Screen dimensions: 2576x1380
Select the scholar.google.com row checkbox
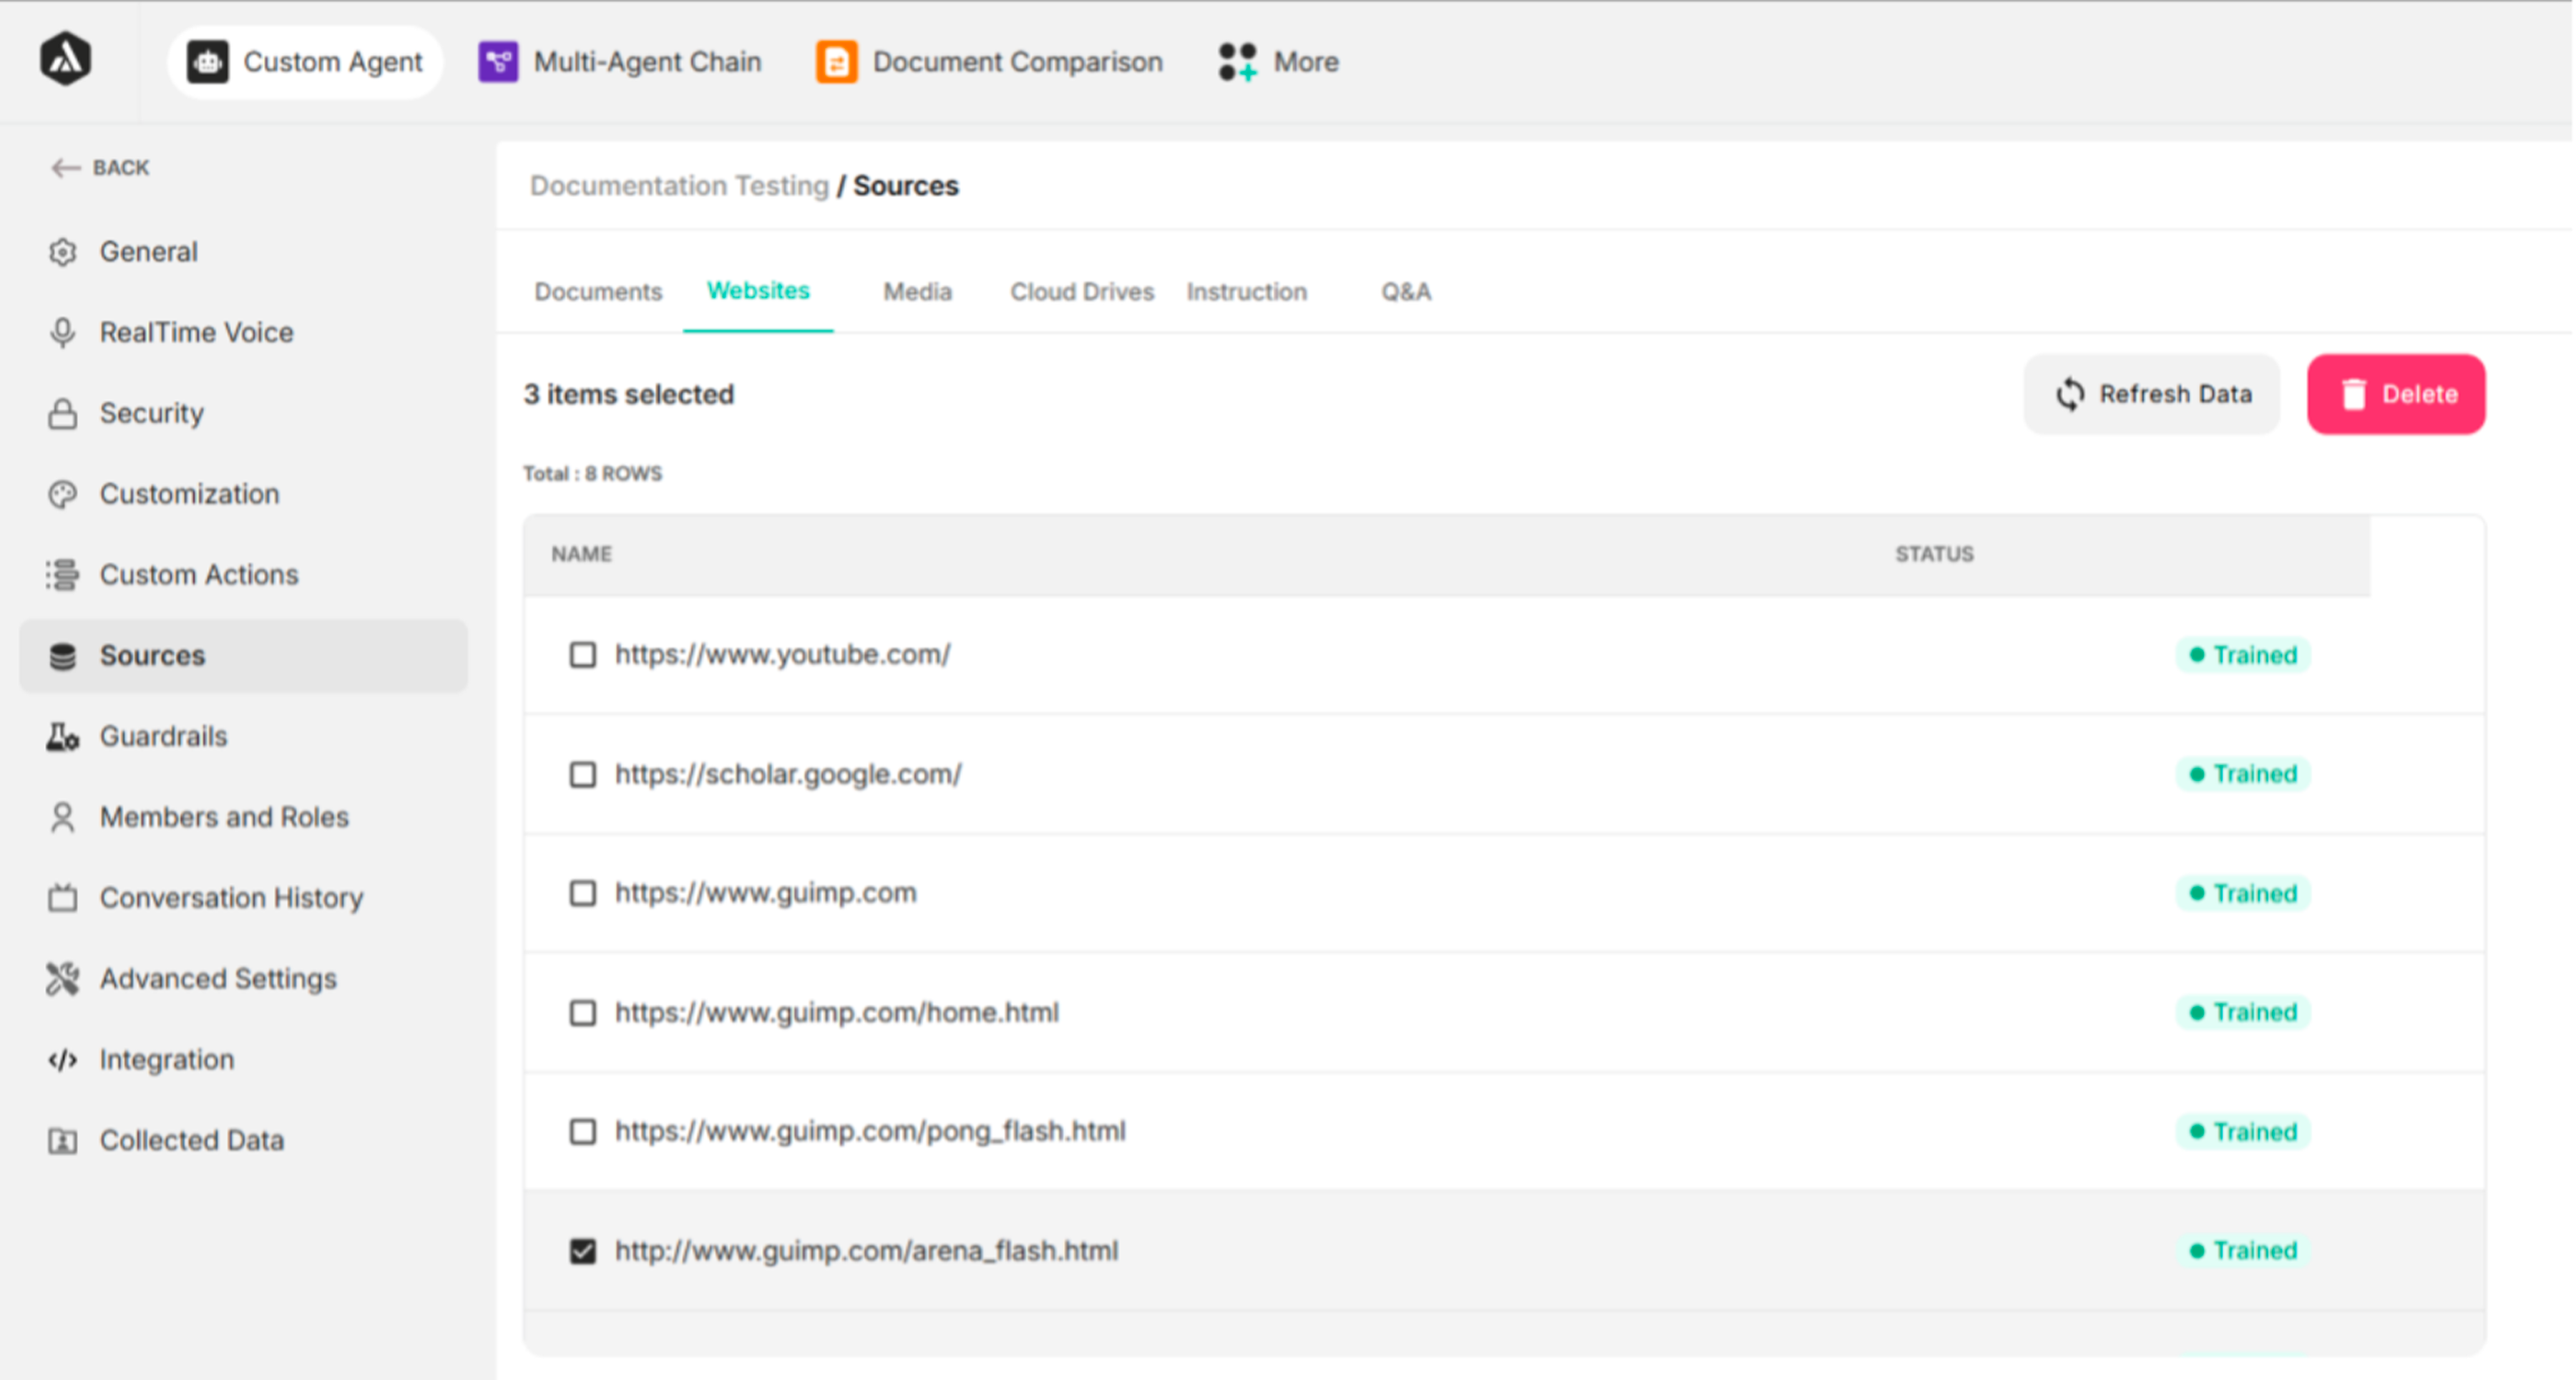(x=582, y=774)
